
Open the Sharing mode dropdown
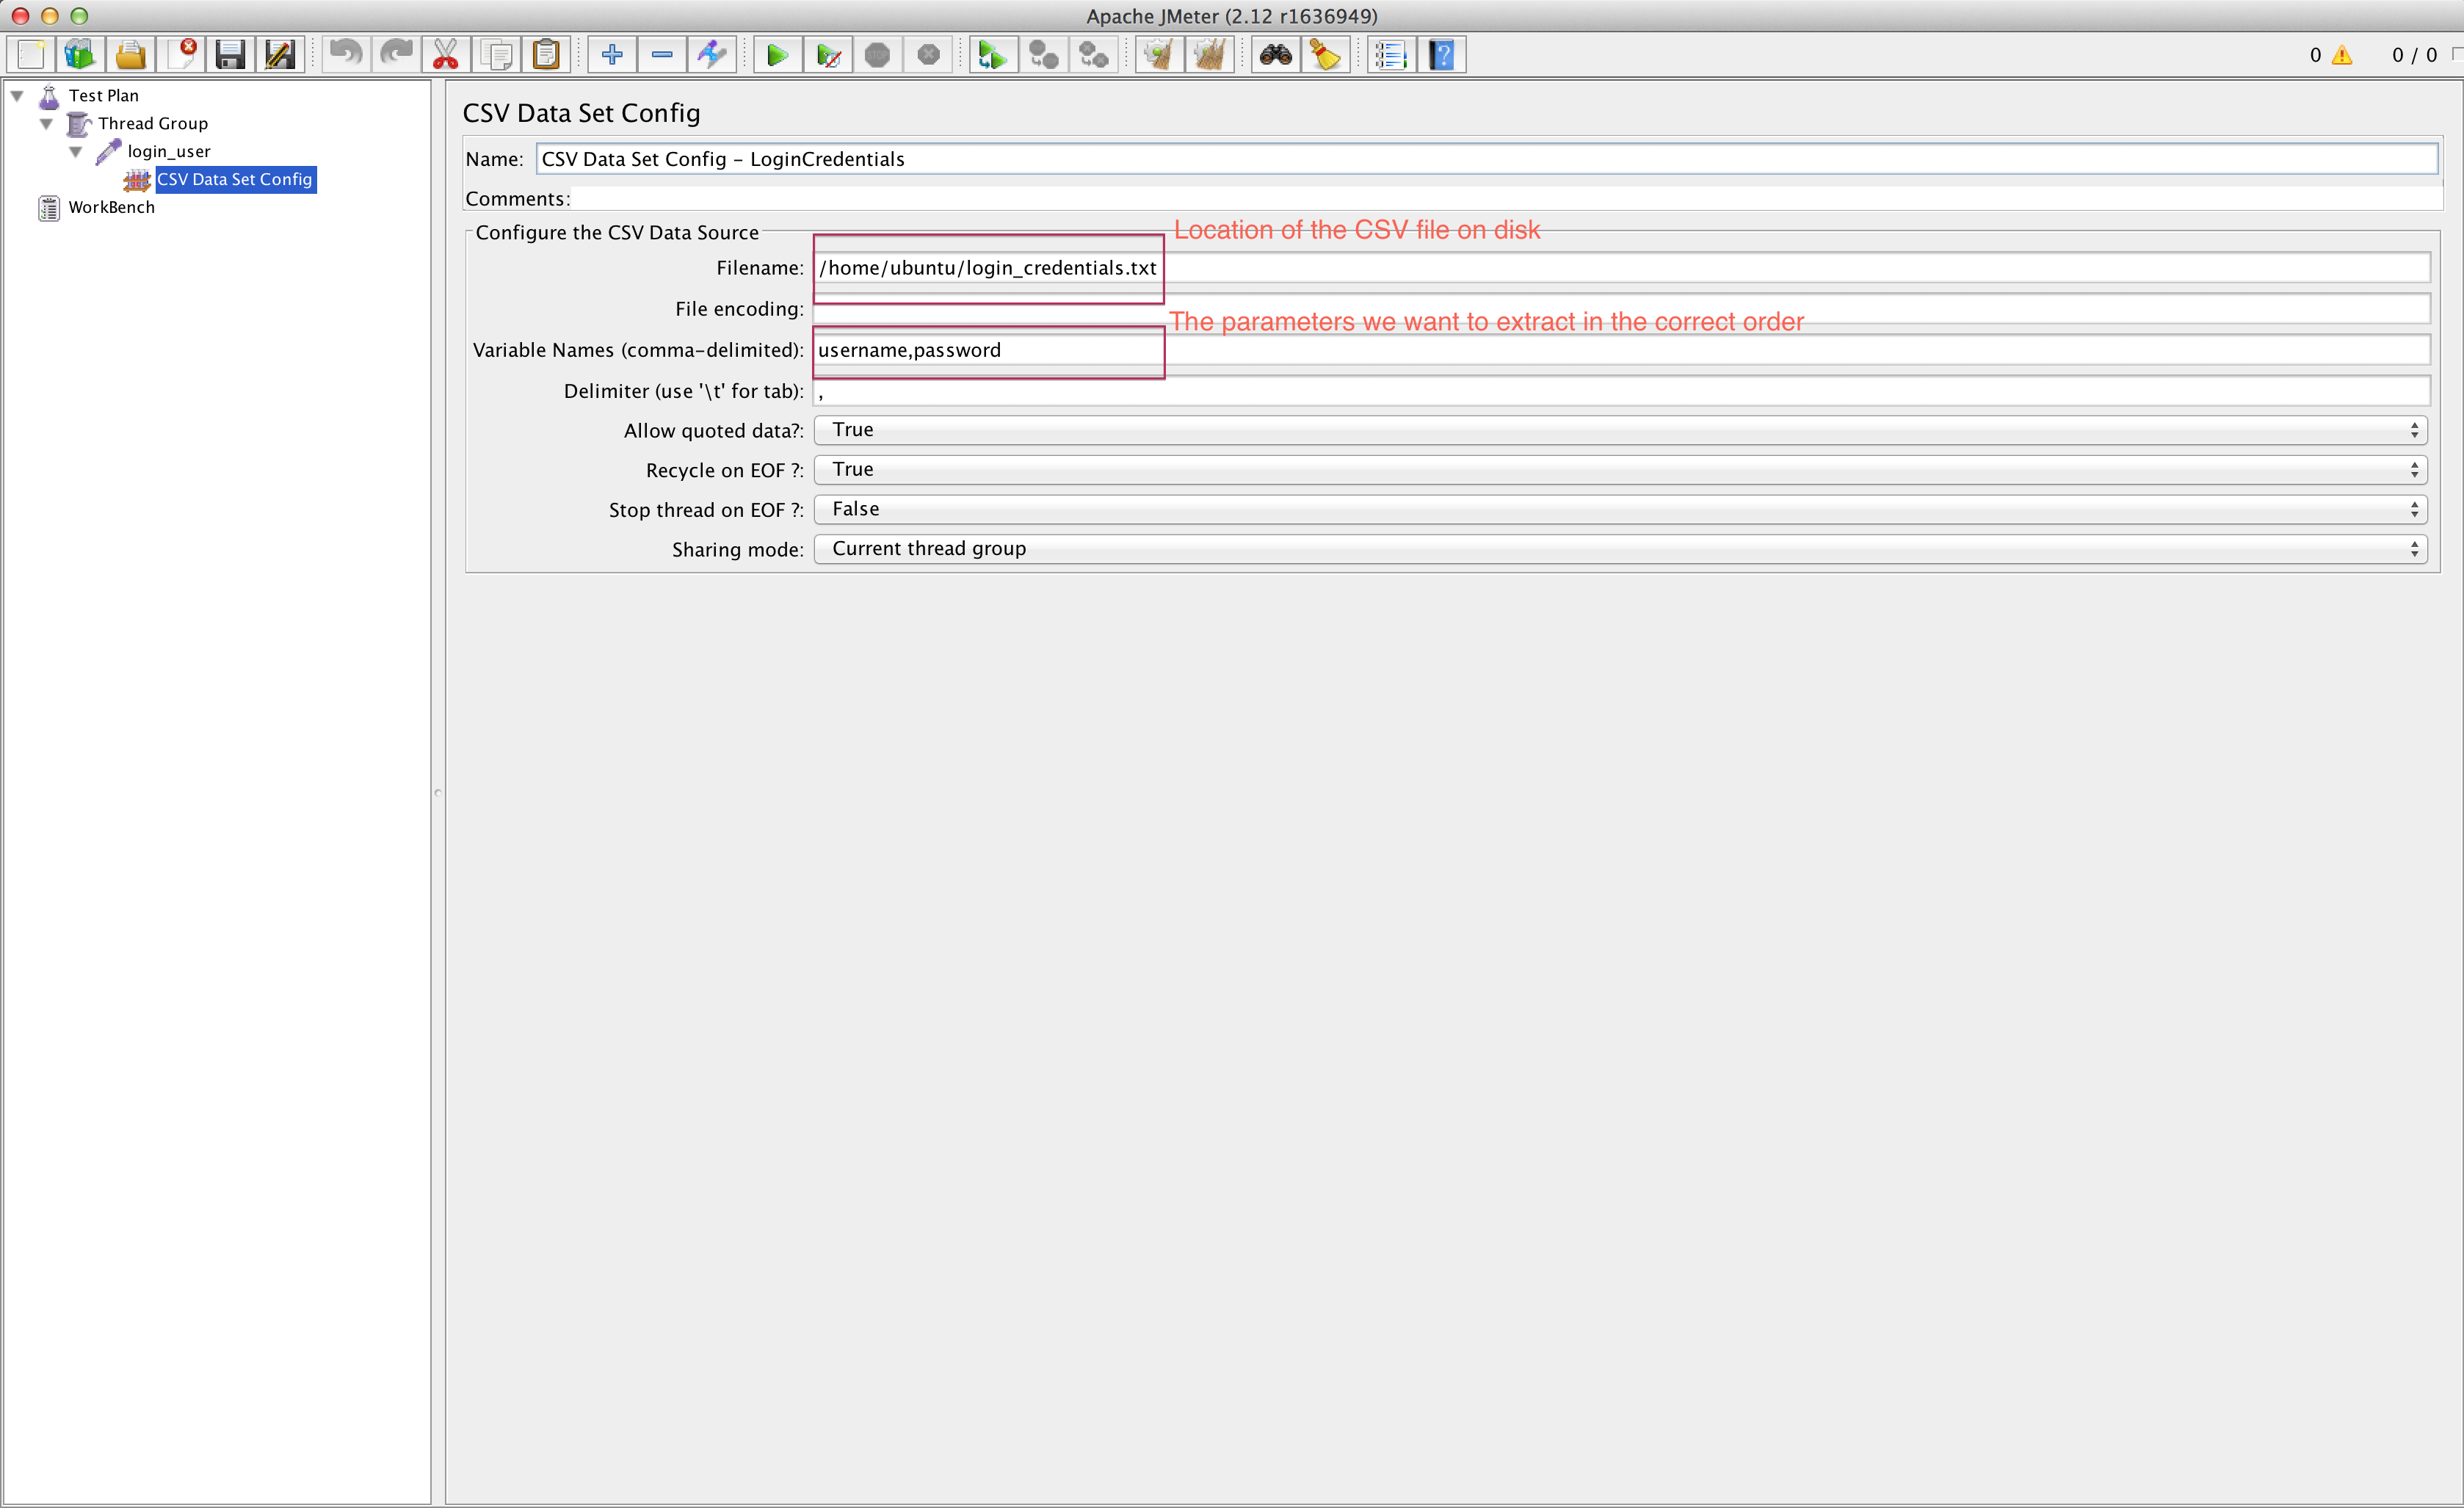[1620, 549]
